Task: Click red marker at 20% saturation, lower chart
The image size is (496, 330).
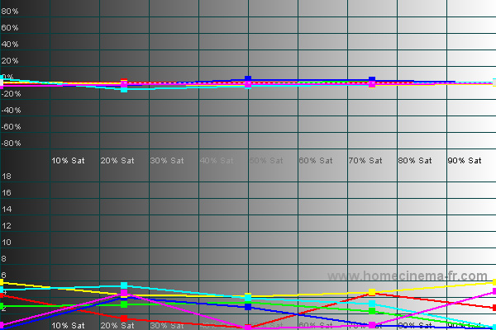Action: 124,318
